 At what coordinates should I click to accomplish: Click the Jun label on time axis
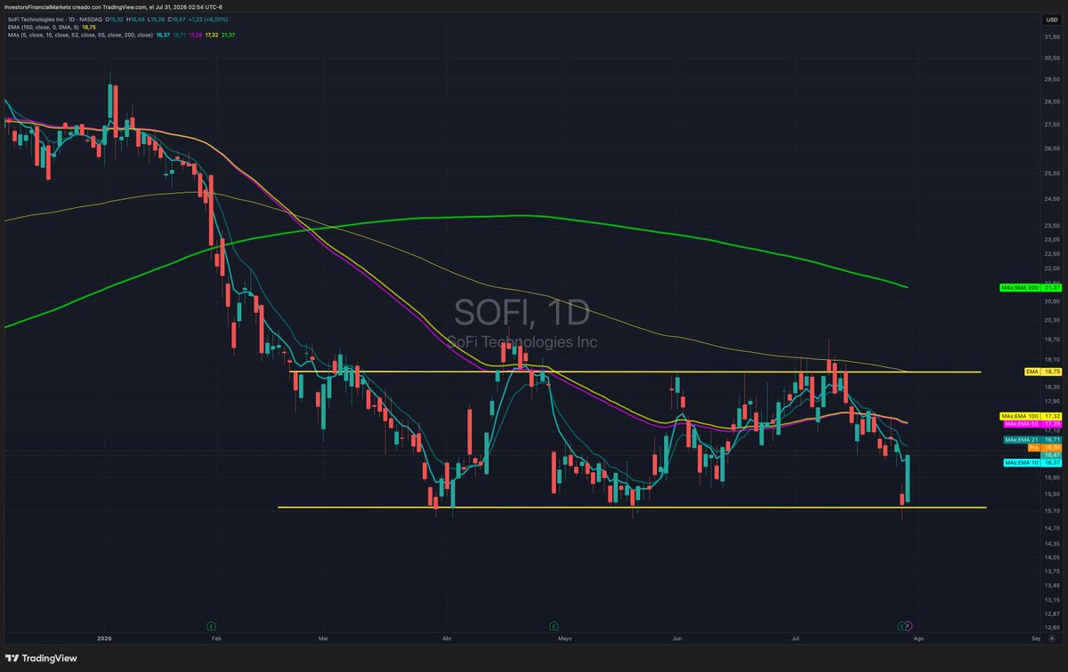point(677,638)
